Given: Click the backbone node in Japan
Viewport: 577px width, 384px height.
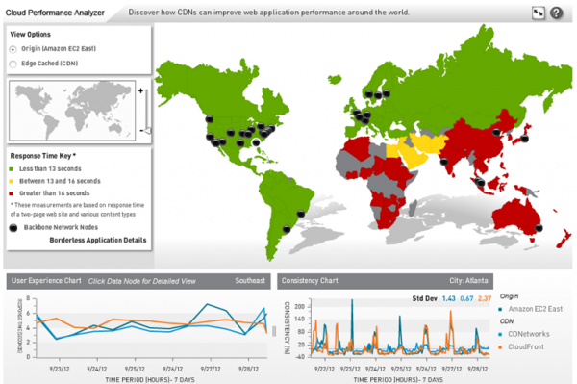Looking at the screenshot, I should [525, 139].
